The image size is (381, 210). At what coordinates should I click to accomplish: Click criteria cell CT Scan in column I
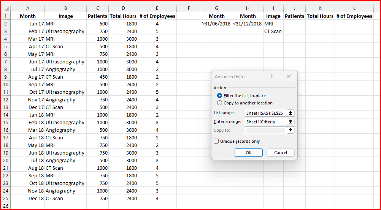pos(273,31)
